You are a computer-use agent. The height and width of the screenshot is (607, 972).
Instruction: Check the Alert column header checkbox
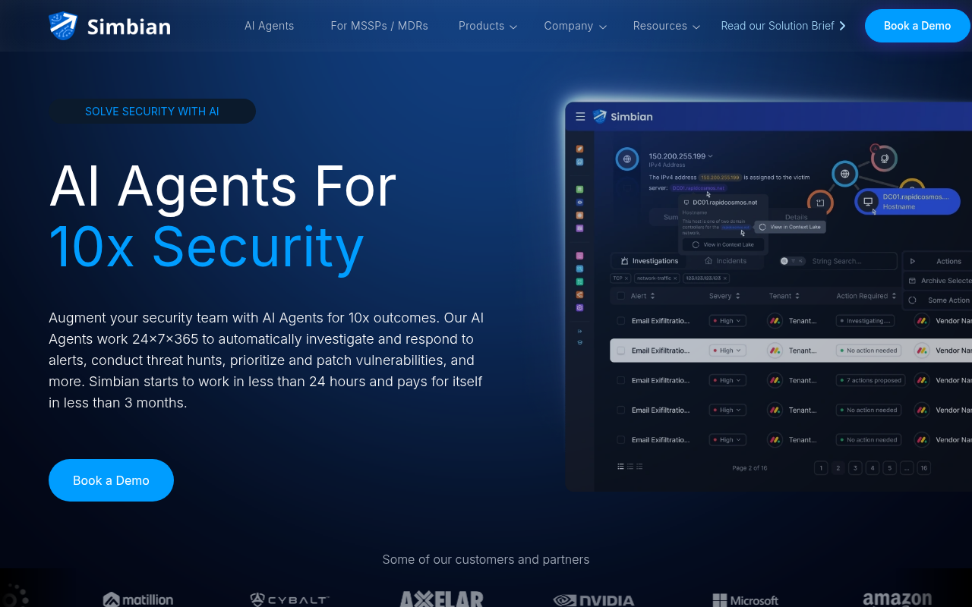coord(623,295)
